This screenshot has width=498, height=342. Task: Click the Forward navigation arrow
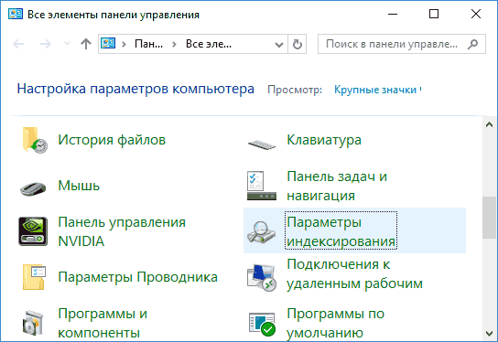click(46, 44)
